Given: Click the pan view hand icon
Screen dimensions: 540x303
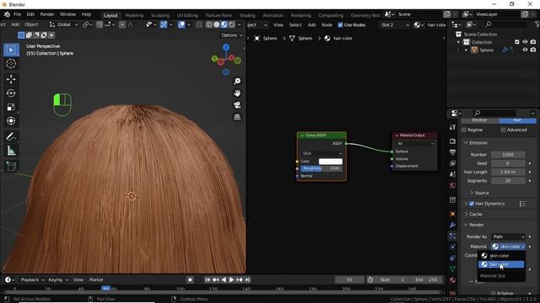Looking at the screenshot, I should click(x=237, y=93).
